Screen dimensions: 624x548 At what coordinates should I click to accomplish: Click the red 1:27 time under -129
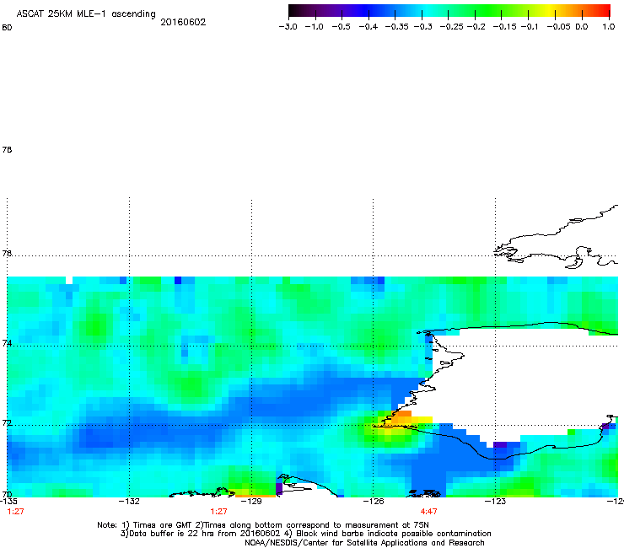(x=219, y=512)
